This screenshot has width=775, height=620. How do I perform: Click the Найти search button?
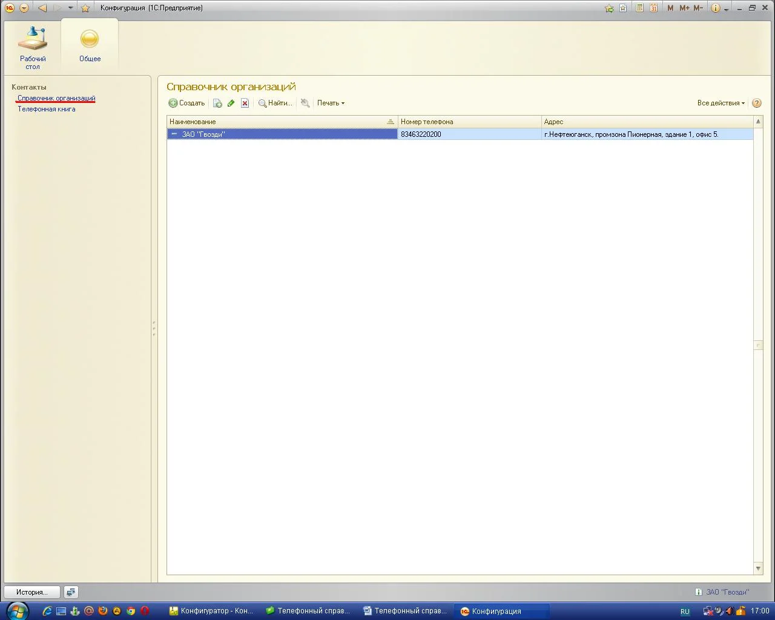click(x=275, y=104)
